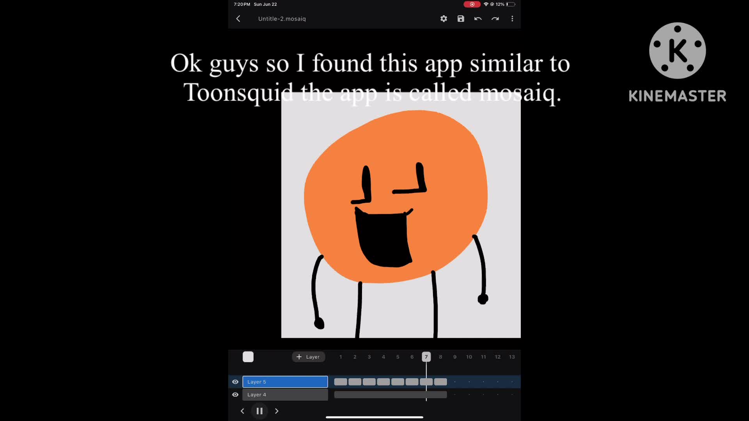749x421 pixels.
Task: Toggle visibility of Layer 4
Action: (235, 394)
